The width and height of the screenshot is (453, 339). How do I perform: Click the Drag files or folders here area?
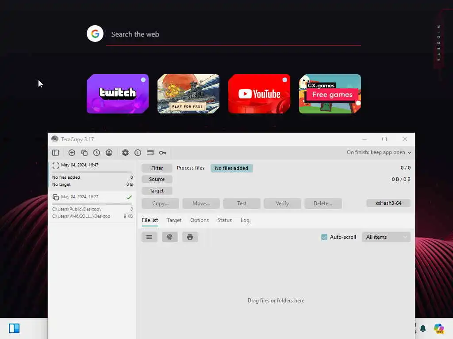[276, 301]
